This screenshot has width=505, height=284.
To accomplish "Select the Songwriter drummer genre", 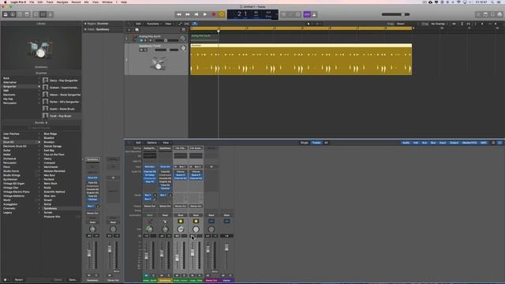I will pos(21,87).
